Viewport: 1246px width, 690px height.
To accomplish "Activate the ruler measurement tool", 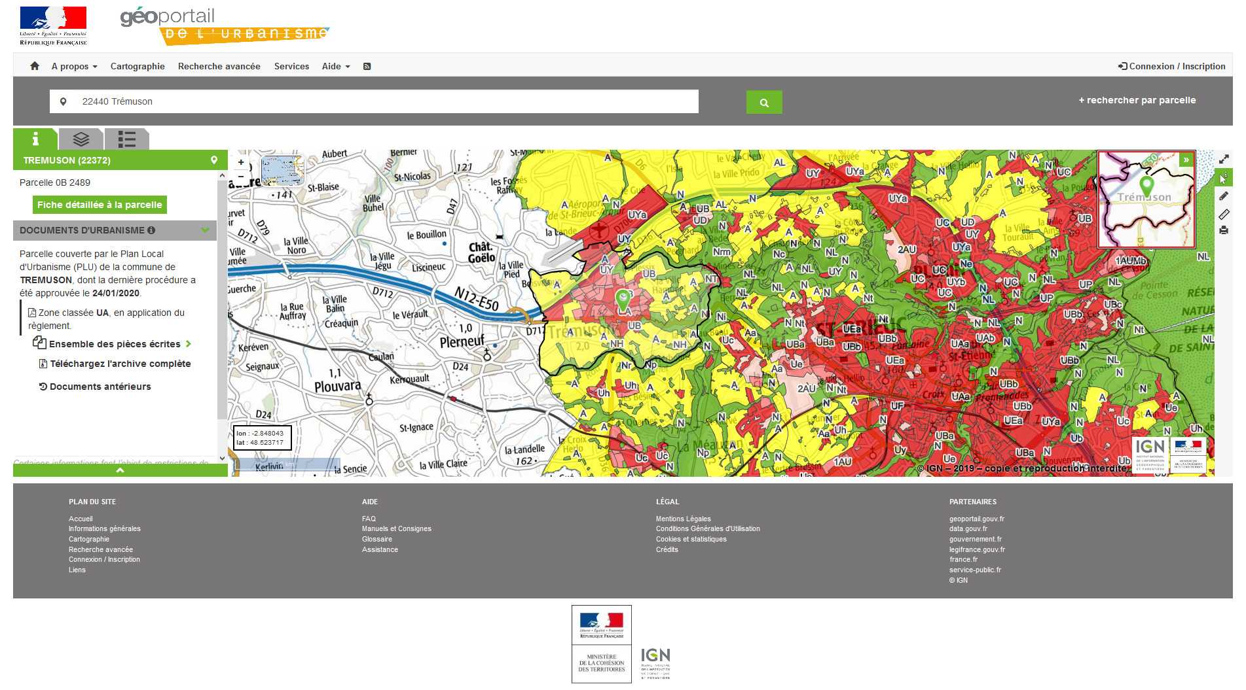I will (x=1224, y=214).
